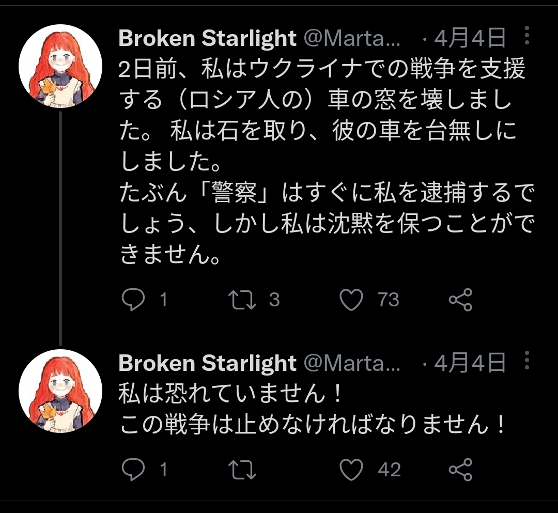Open Broken Starlight name on second tweet
This screenshot has width=558, height=513.
(x=207, y=363)
